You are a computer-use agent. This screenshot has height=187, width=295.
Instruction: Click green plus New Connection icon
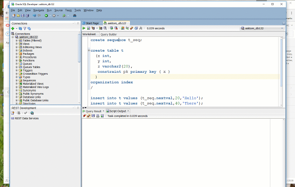click(x=13, y=29)
